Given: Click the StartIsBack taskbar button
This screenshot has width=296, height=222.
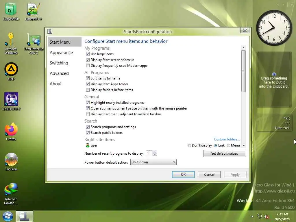Looking at the screenshot, I should click(25, 216).
